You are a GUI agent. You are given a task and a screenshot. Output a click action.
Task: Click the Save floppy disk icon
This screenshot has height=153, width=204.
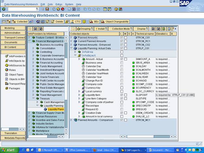tap(47, 9)
